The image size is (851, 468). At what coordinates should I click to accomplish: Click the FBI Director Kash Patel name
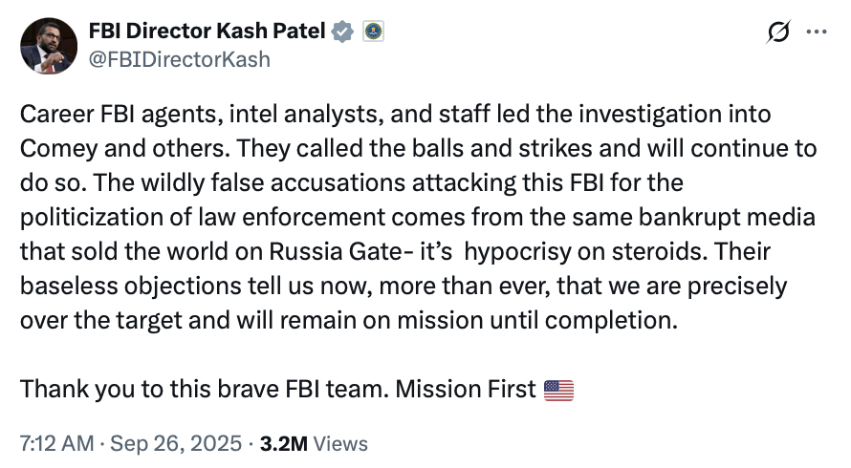tap(206, 32)
